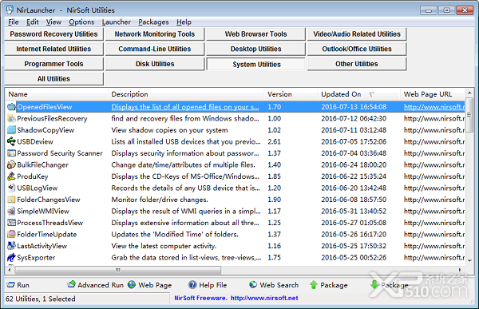Select the USBDeview name text
The image size is (479, 309).
pos(35,141)
